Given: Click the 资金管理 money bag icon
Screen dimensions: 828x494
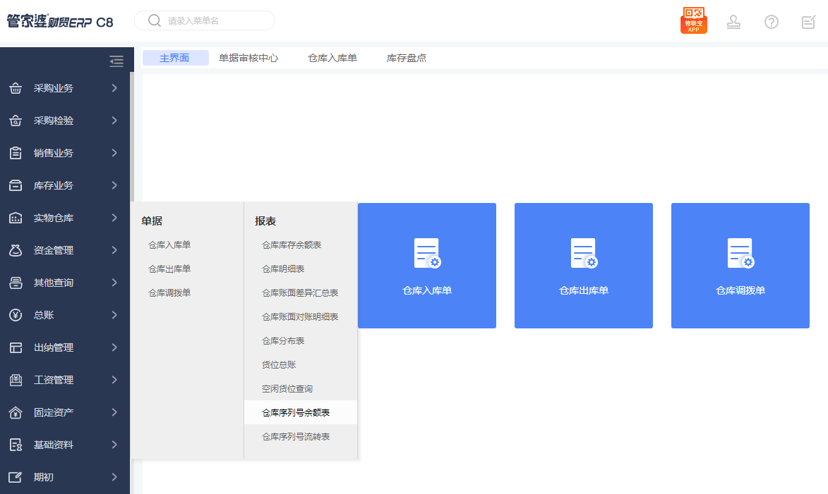Looking at the screenshot, I should (16, 250).
